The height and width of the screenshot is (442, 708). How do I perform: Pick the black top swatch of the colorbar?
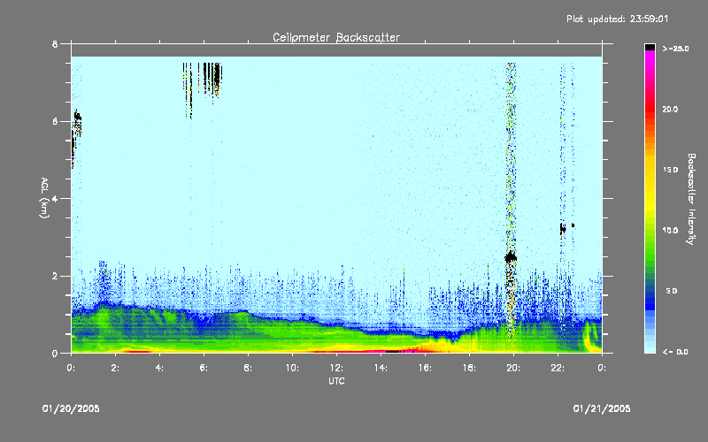650,47
